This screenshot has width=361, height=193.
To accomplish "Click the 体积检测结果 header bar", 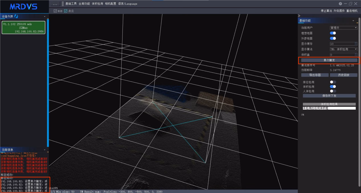I will 329,104.
